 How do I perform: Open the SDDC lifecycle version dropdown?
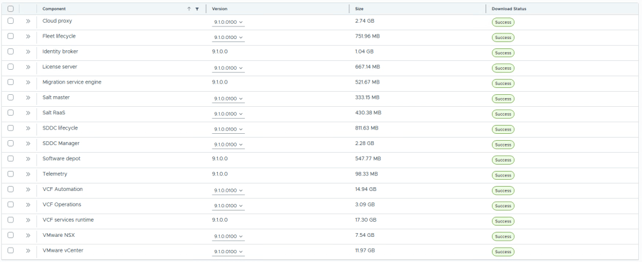pyautogui.click(x=229, y=129)
